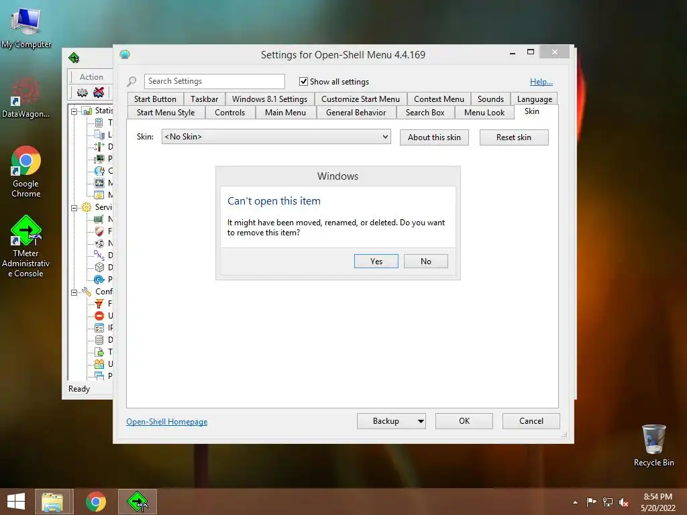687x515 pixels.
Task: Open the Recycle Bin on desktop
Action: click(653, 445)
